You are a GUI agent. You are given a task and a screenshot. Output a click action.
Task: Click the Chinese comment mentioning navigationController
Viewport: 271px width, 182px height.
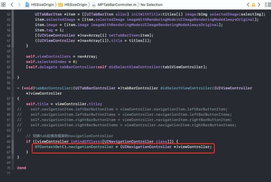point(70,136)
